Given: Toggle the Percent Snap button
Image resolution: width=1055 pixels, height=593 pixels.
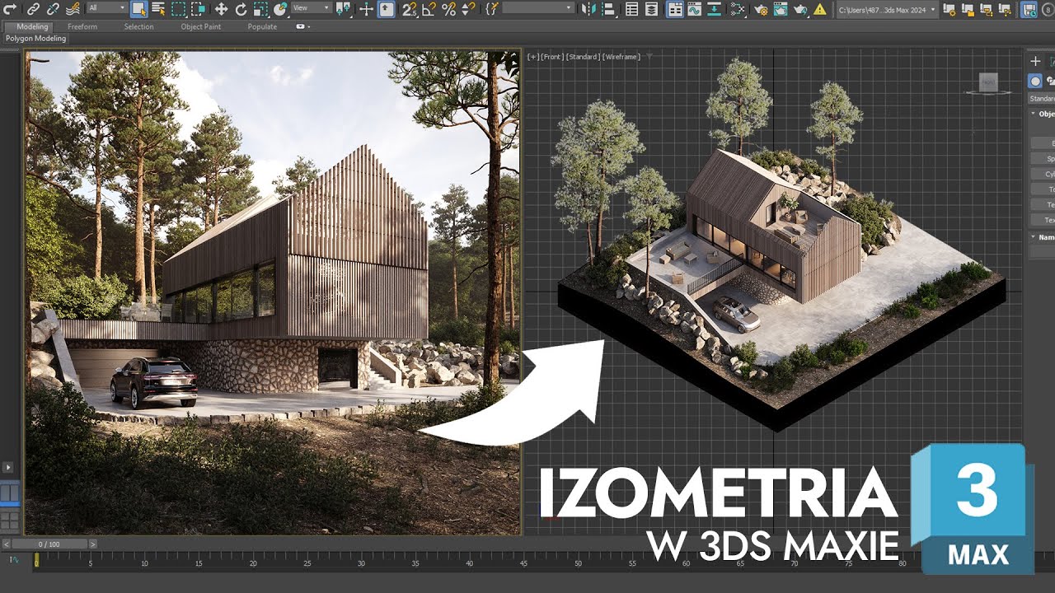Looking at the screenshot, I should tap(448, 9).
